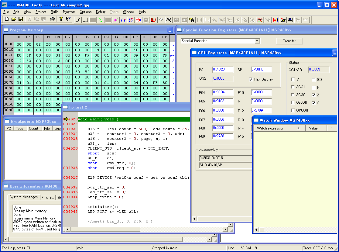The height and width of the screenshot is (252, 339).
Task: Click the red connector plug icon
Action: point(275,20)
